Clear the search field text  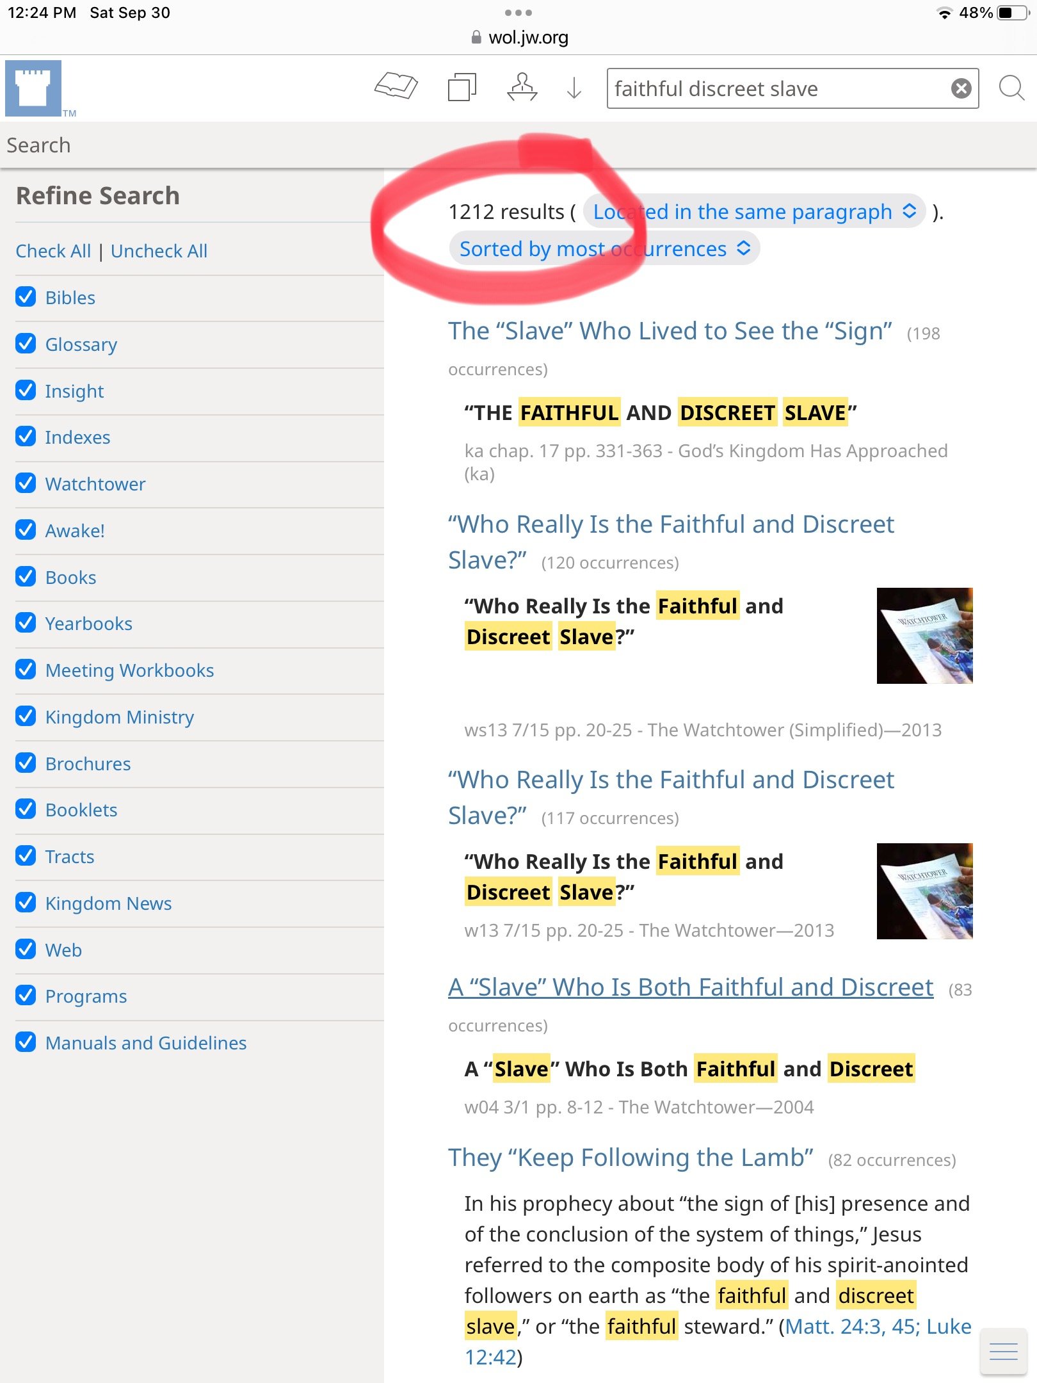(x=961, y=88)
